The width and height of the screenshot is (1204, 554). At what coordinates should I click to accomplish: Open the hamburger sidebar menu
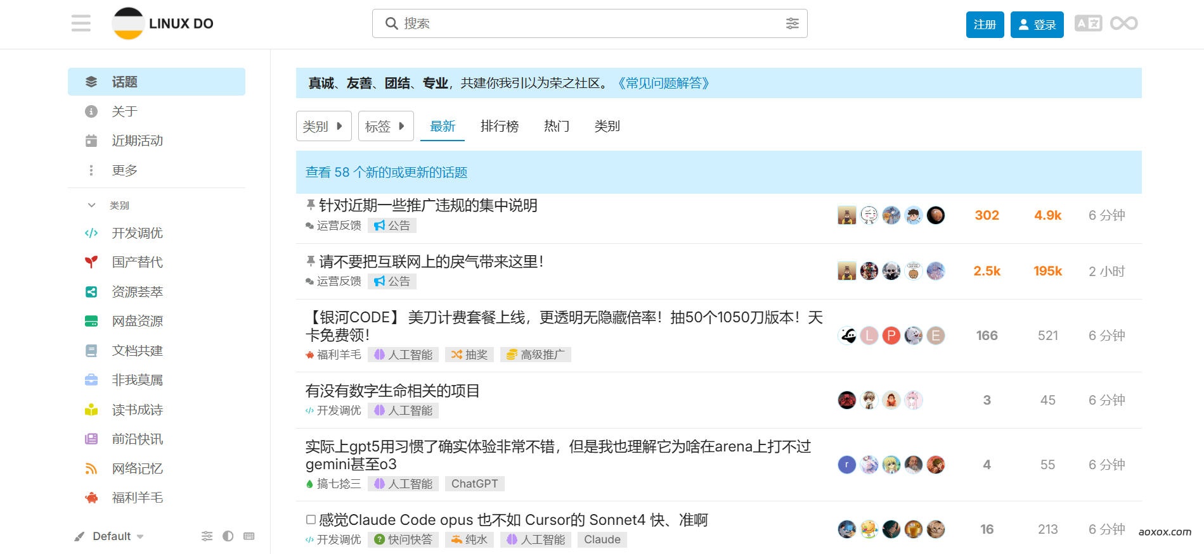(81, 23)
